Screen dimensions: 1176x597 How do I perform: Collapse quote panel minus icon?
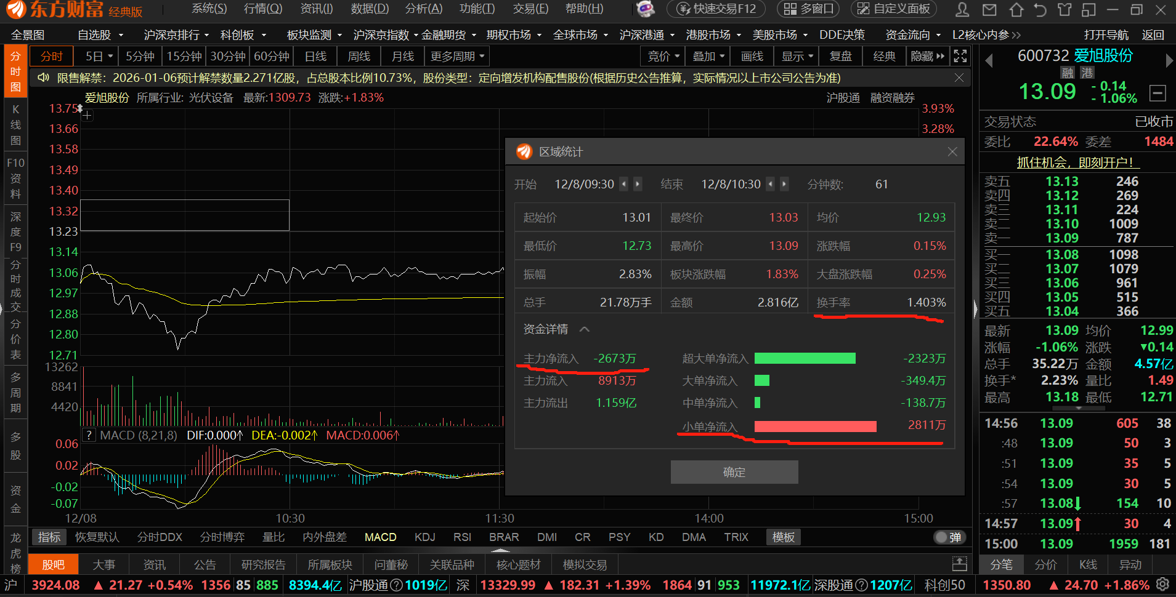point(1158,94)
